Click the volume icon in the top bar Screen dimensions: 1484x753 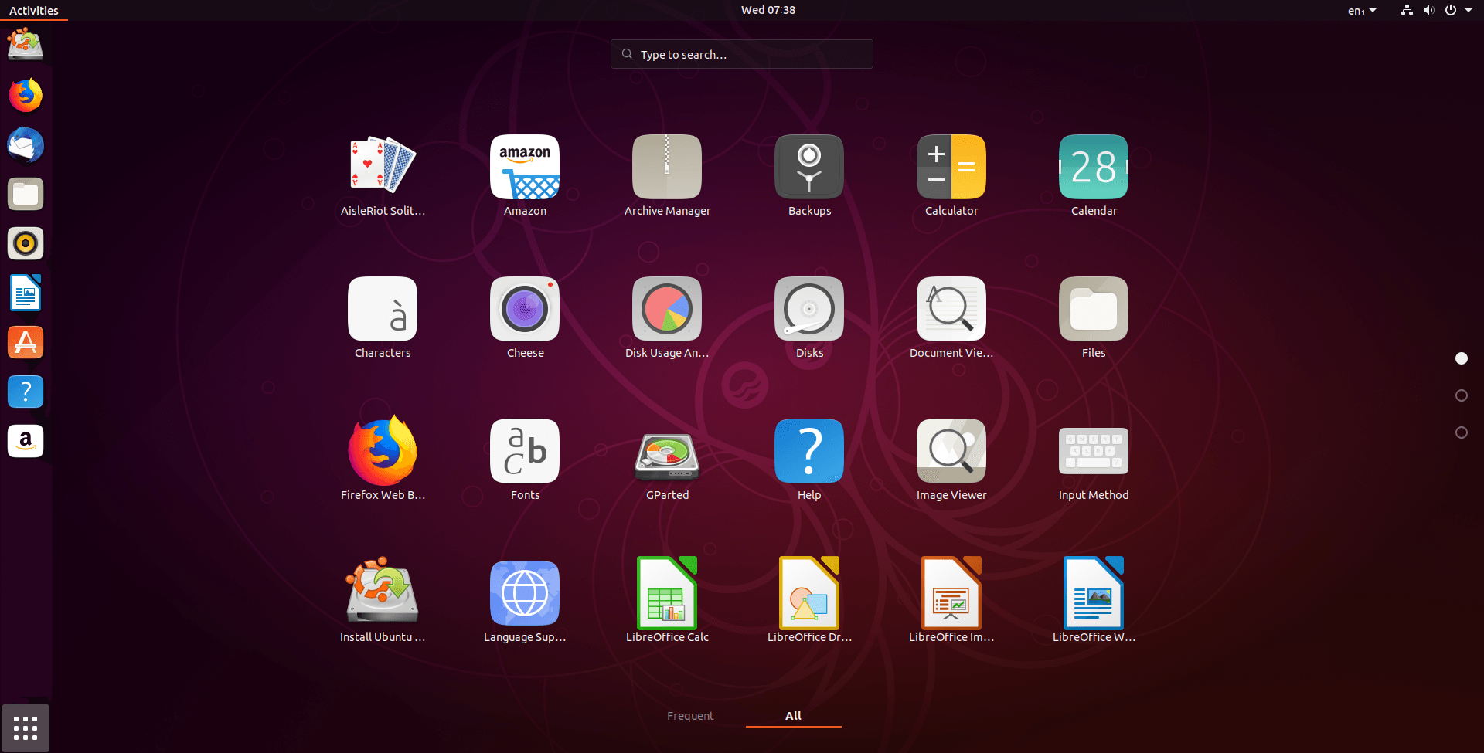(1428, 10)
